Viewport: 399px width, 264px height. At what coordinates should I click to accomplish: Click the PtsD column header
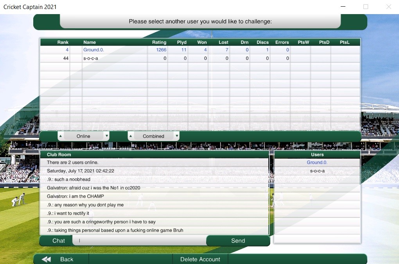point(324,42)
